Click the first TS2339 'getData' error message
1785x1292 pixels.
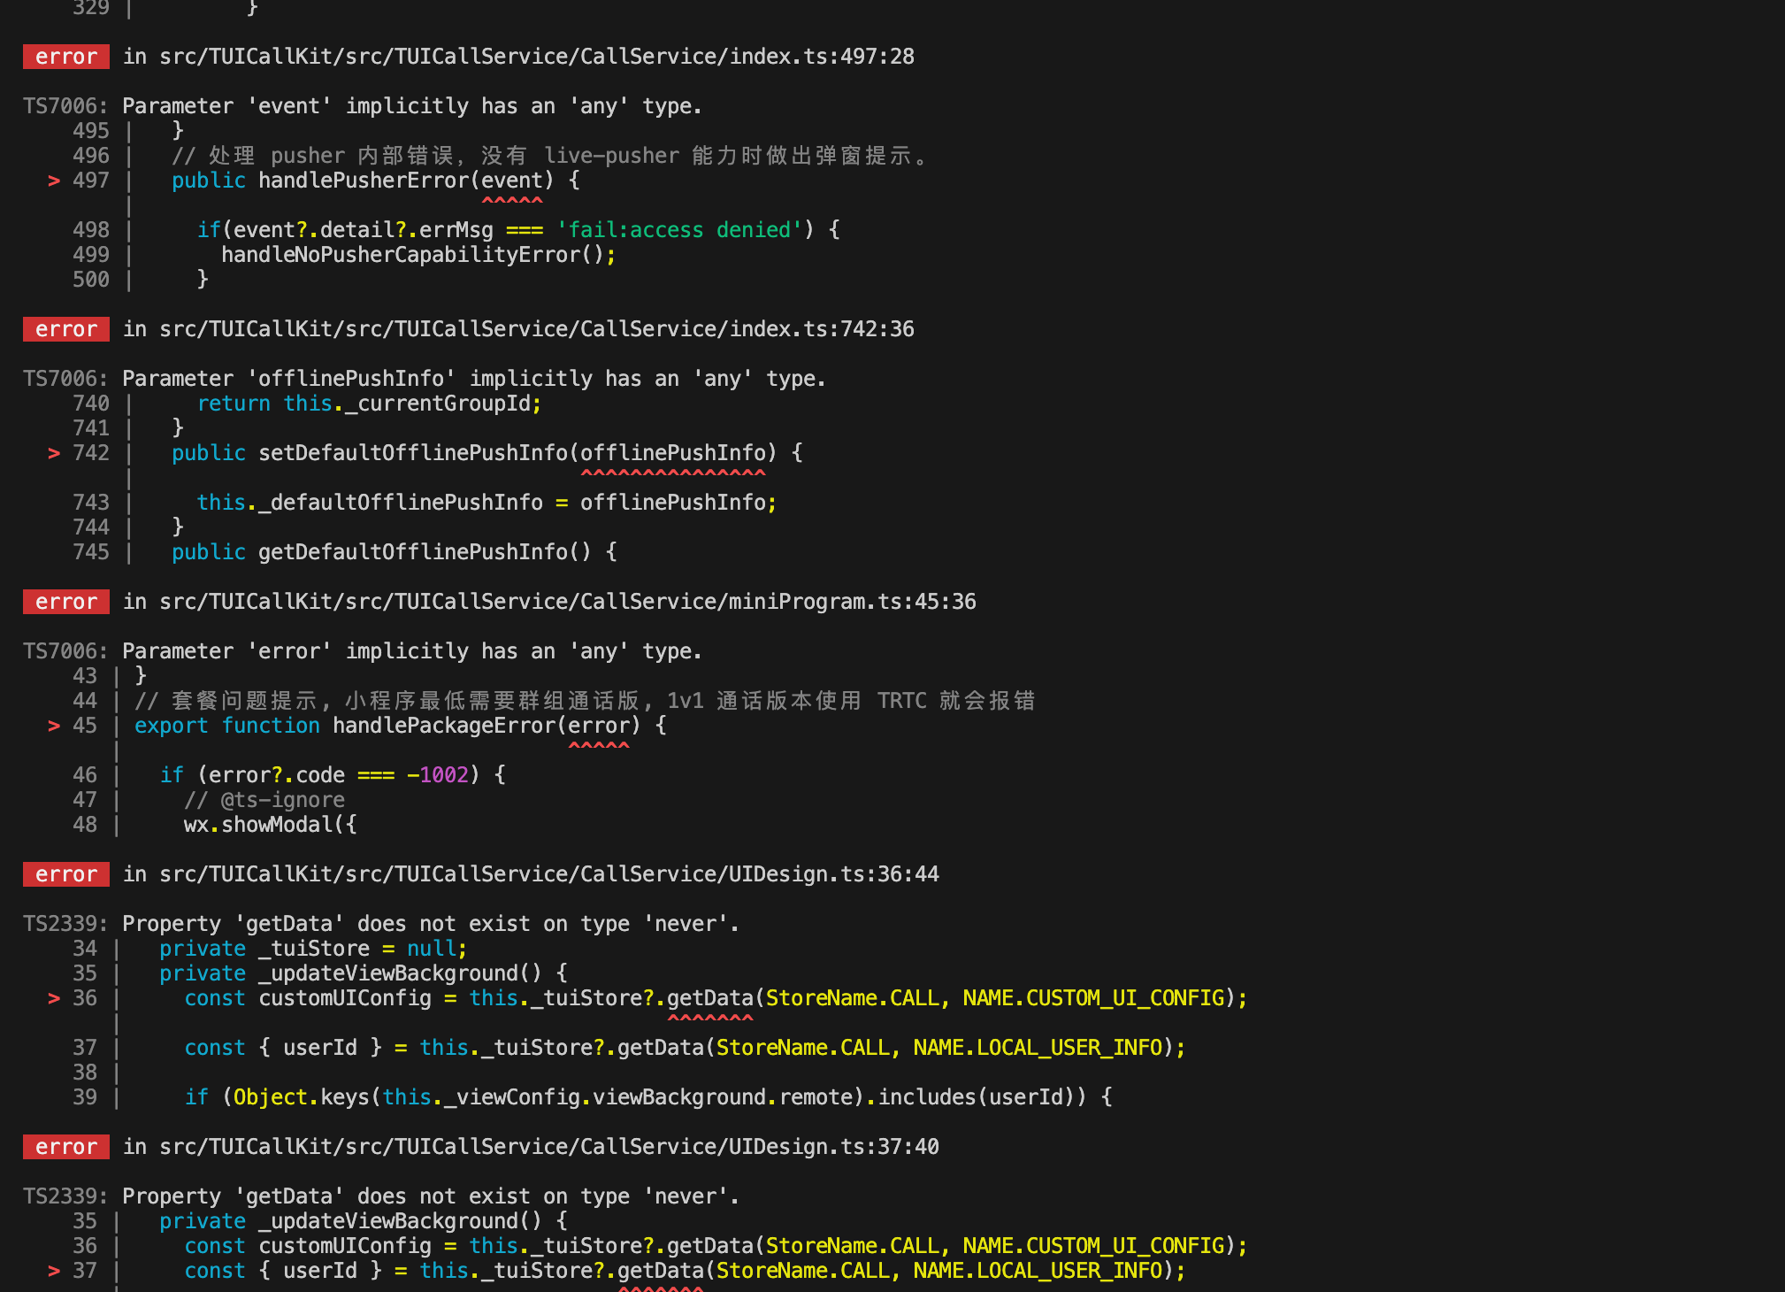pyautogui.click(x=430, y=924)
